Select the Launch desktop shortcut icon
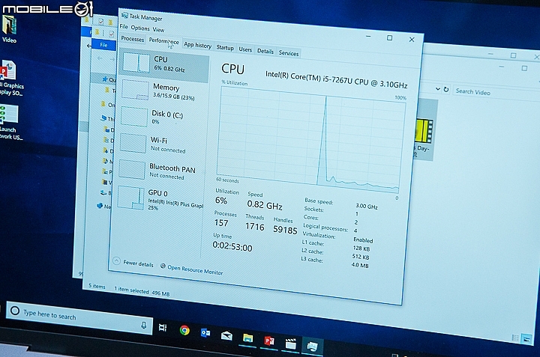 tap(10, 122)
